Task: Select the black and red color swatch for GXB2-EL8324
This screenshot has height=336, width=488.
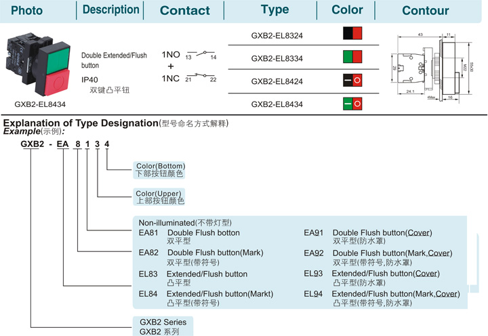Action: (352, 33)
